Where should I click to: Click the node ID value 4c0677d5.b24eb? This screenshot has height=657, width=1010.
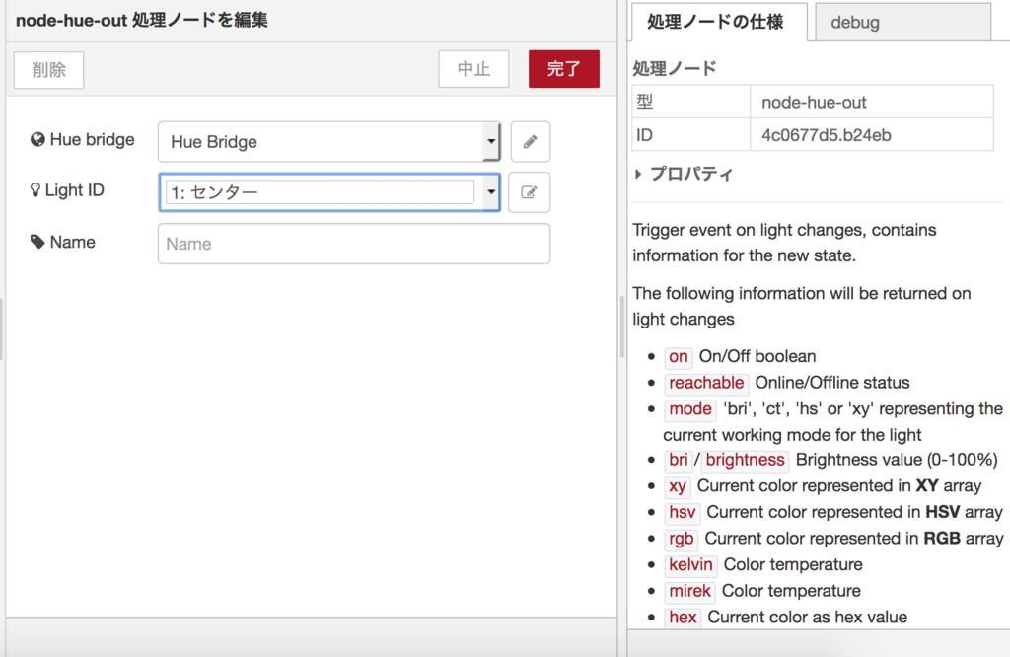[827, 135]
